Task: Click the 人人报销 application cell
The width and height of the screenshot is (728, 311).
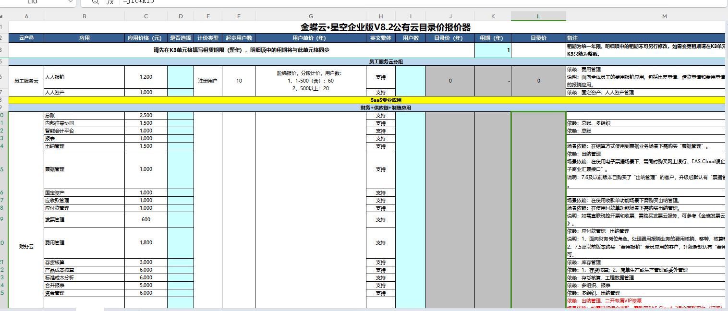Action: pyautogui.click(x=84, y=77)
